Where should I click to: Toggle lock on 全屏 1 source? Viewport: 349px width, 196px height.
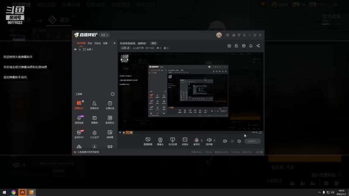[x=80, y=49]
